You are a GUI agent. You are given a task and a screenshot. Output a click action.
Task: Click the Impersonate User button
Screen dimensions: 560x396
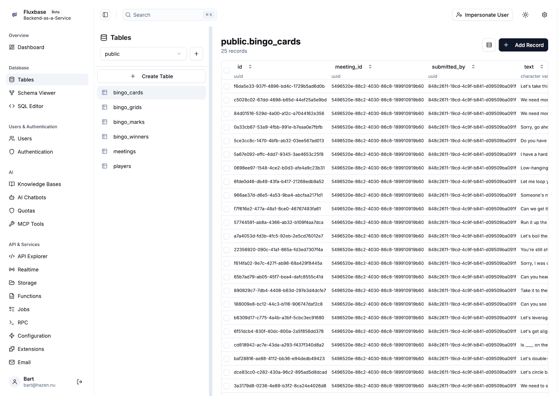coord(482,15)
